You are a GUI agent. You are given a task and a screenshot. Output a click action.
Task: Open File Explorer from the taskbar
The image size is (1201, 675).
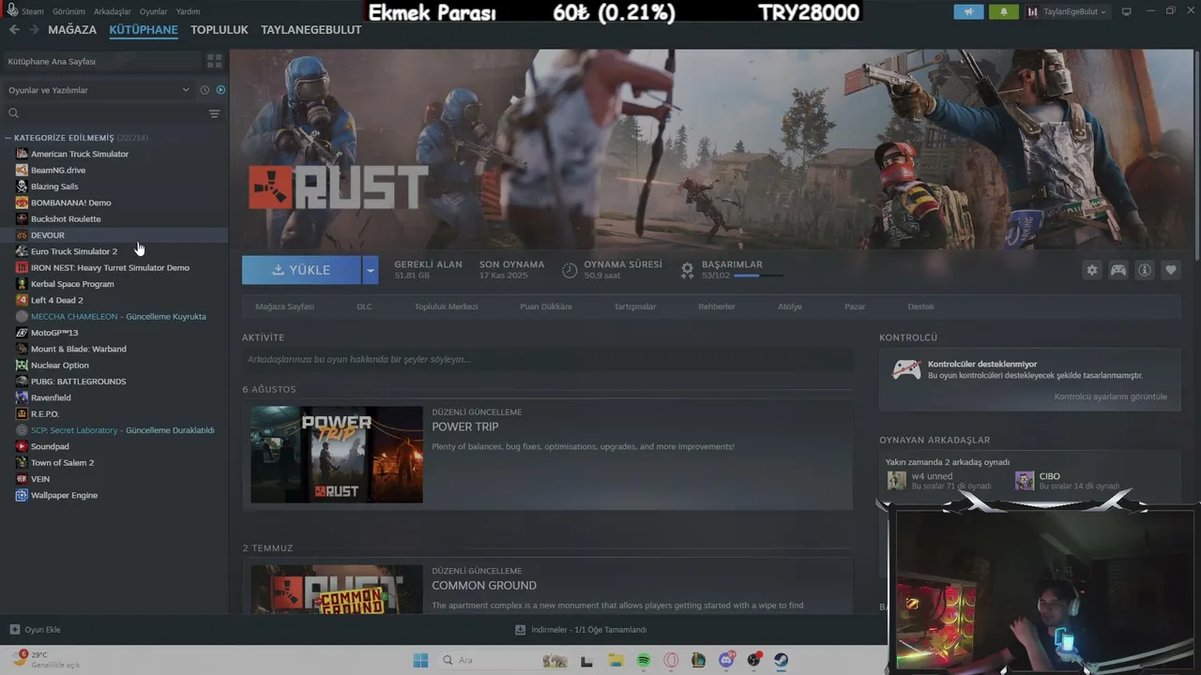pos(616,660)
